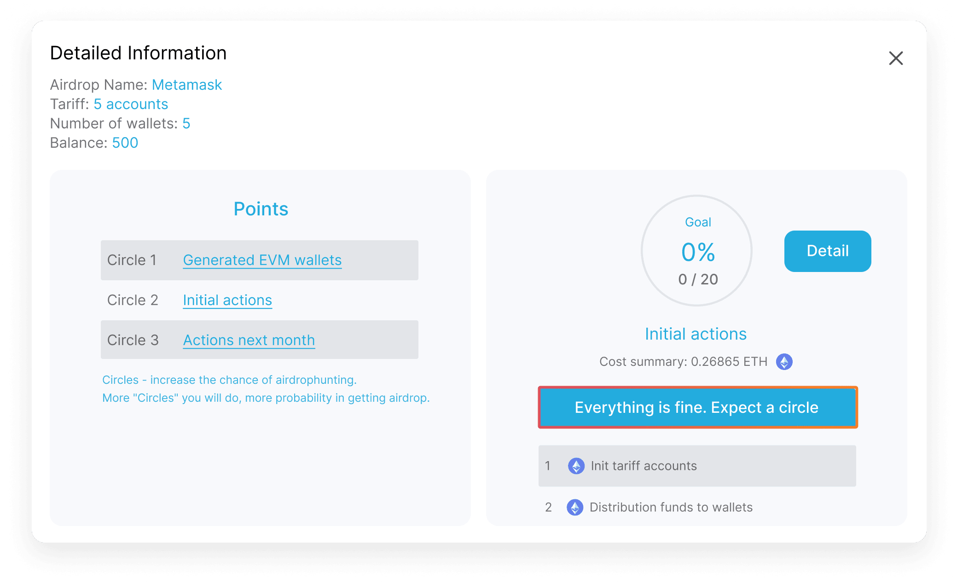Click the Number of wallets value
Image resolution: width=957 pixels, height=584 pixels.
point(186,123)
